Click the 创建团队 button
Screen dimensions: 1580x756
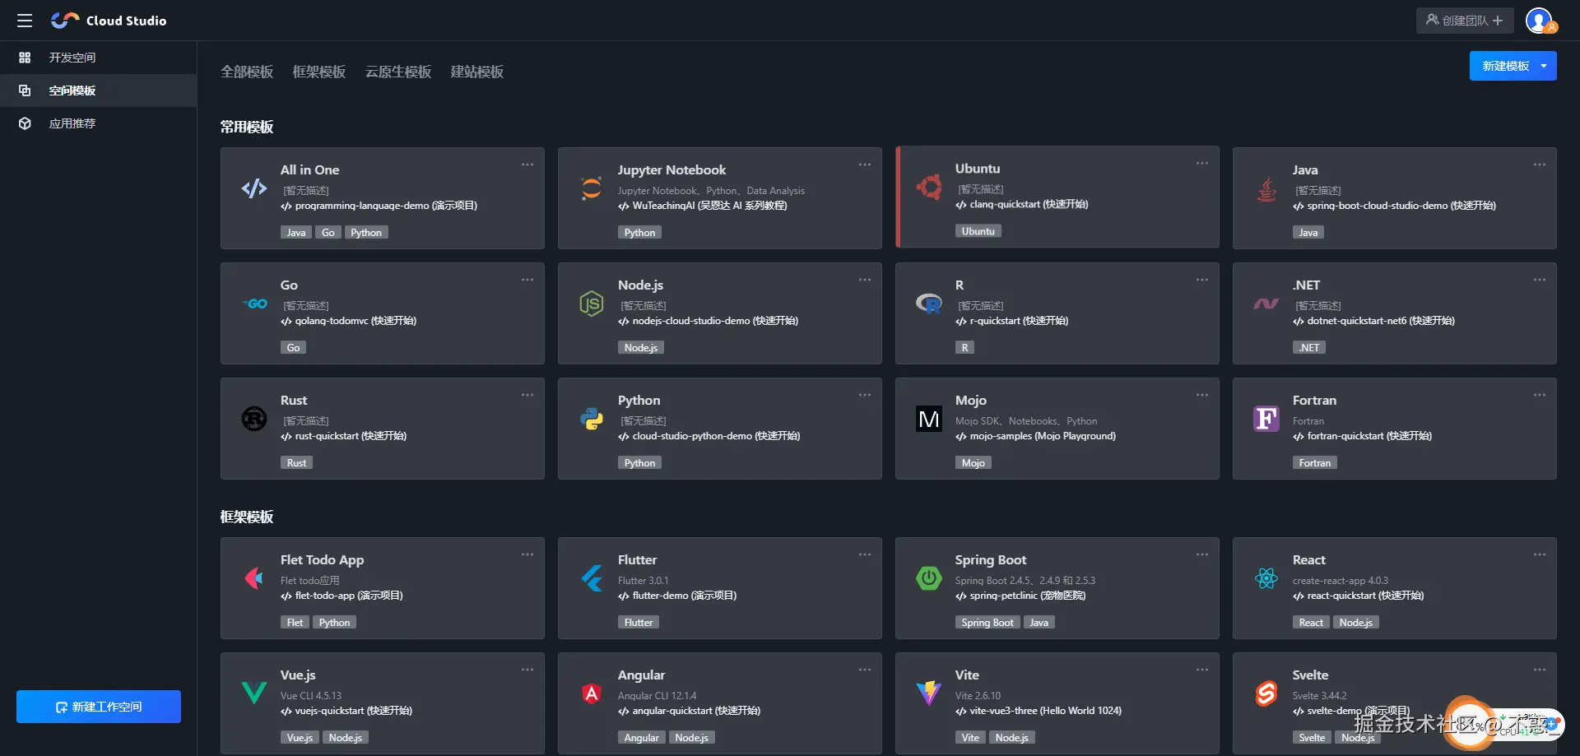pyautogui.click(x=1465, y=21)
